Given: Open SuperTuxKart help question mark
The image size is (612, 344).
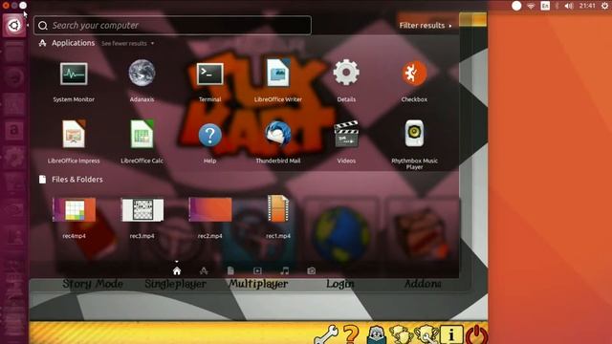Looking at the screenshot, I should tap(351, 334).
